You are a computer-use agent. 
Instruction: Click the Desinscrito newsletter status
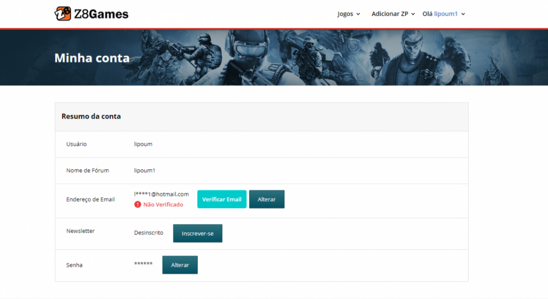click(x=149, y=233)
